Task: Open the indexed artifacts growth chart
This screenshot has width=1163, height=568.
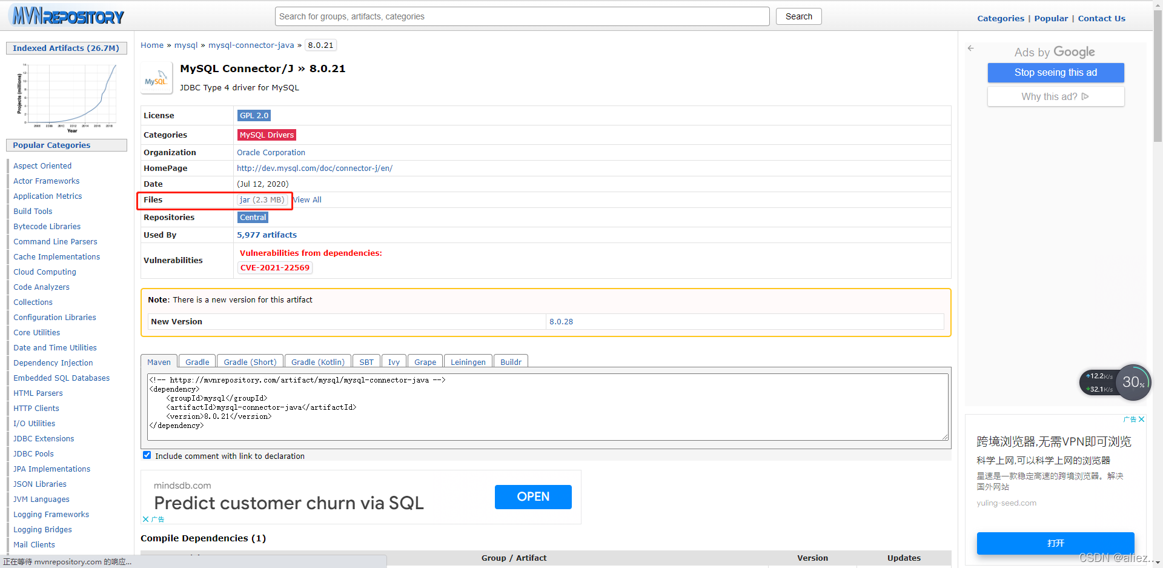Action: tap(67, 97)
